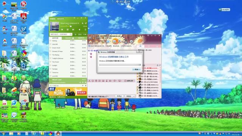Select the song title 'The Forest'

point(56,62)
